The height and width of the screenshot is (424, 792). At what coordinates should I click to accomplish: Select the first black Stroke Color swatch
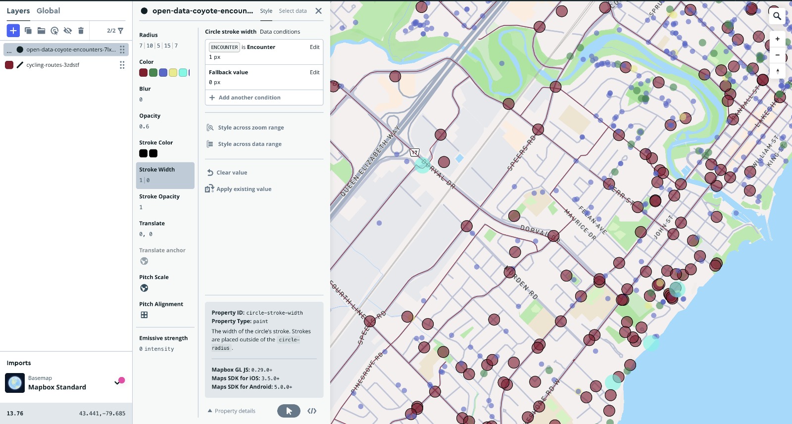[144, 153]
